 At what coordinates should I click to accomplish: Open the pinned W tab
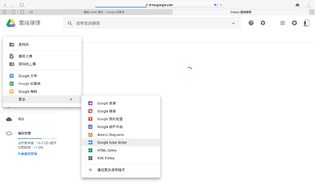(x=13, y=12)
